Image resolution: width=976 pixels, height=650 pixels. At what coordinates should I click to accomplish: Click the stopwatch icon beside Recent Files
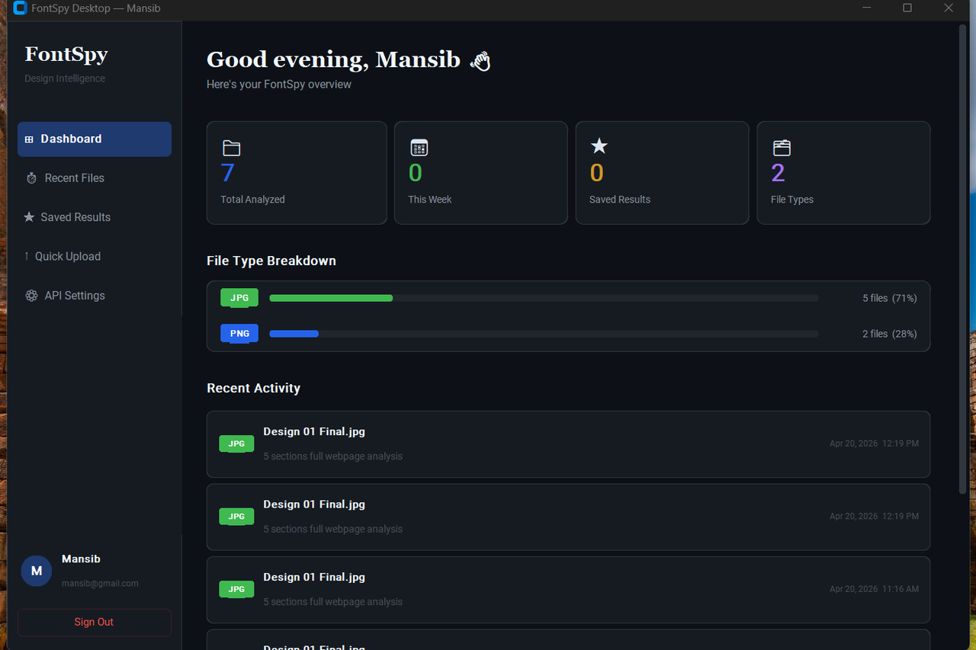[31, 178]
